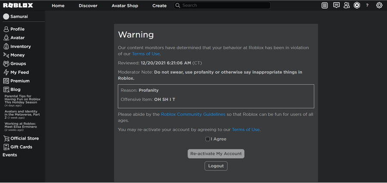Open Inventory in the sidebar

pos(20,46)
